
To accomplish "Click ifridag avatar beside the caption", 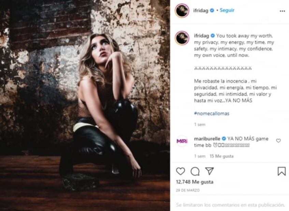I will tap(182, 38).
